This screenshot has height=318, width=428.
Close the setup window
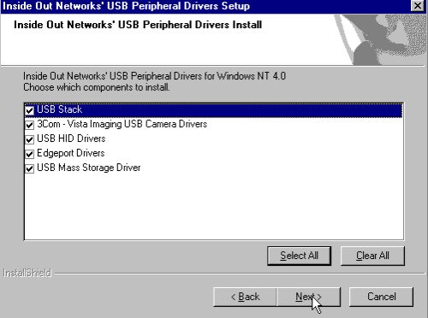click(418, 5)
